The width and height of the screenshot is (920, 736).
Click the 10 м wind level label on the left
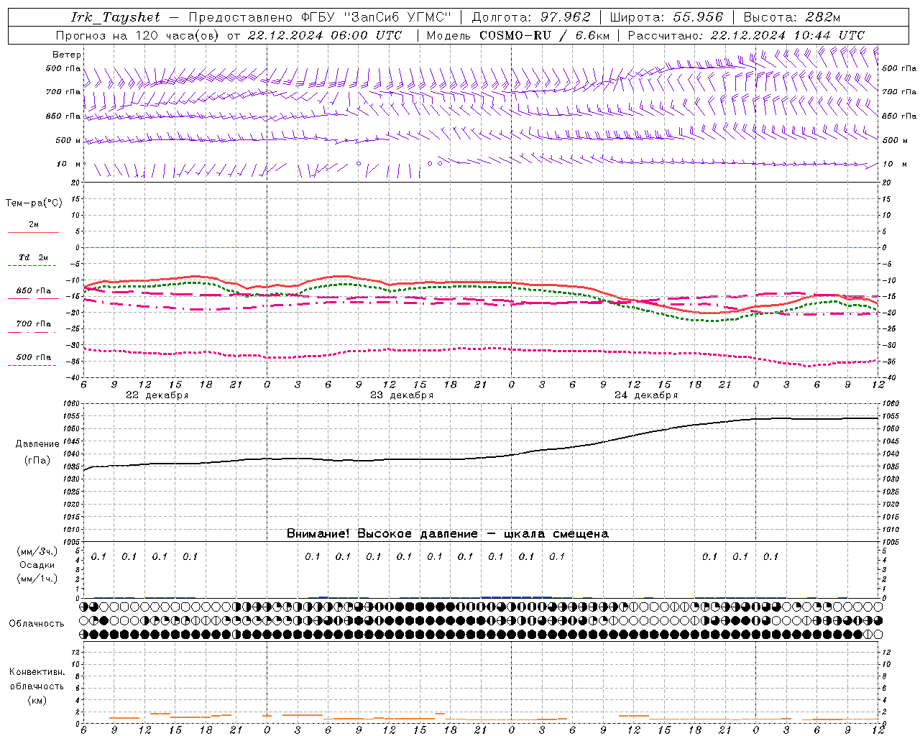coord(68,165)
